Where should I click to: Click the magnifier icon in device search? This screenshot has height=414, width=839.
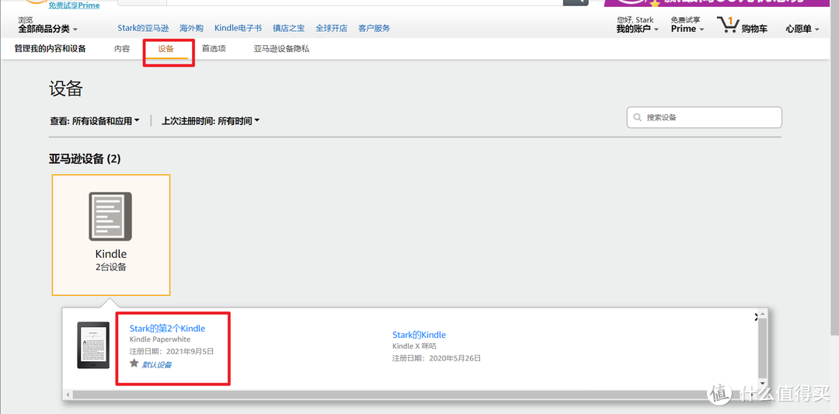[x=637, y=117]
